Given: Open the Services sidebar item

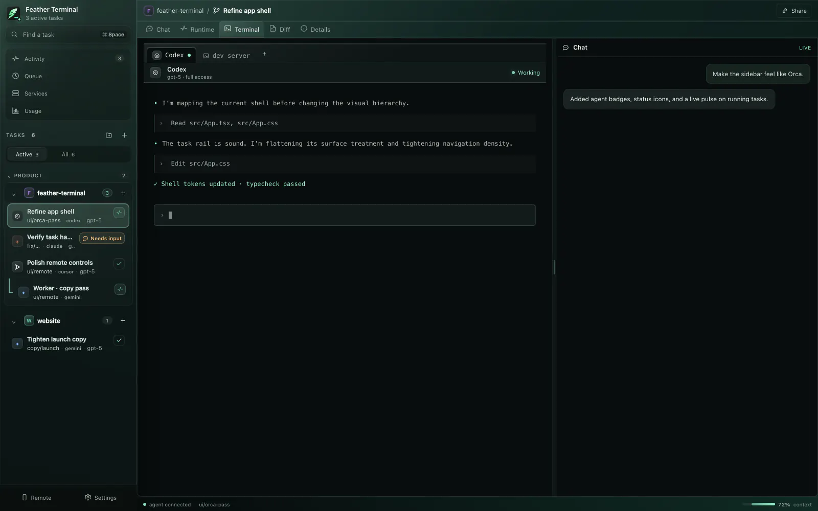Looking at the screenshot, I should pyautogui.click(x=68, y=94).
